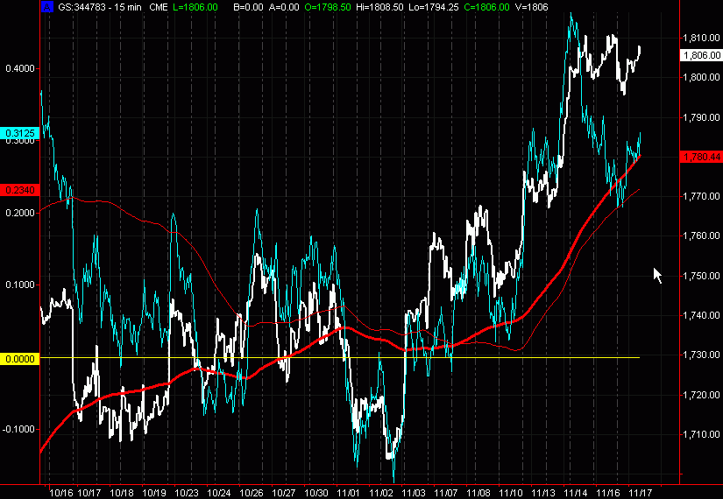Click the 11/16 date on the time axis
Image resolution: width=723 pixels, height=499 pixels.
click(608, 493)
